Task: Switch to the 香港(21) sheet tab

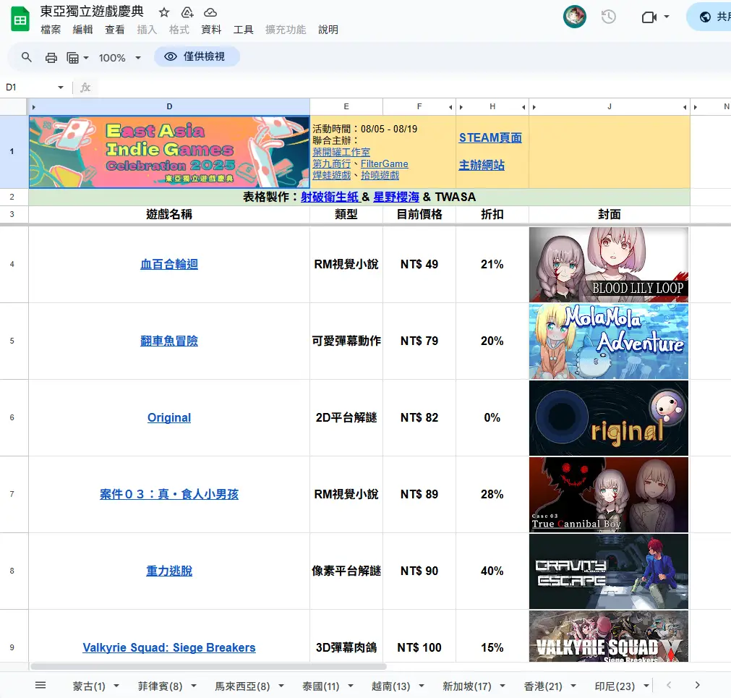Action: pos(543,686)
